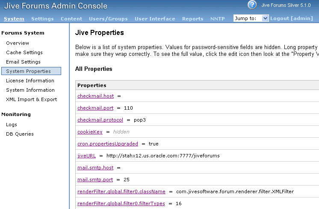Click the Jive Forums Admin Console title
Screen dimensions: 319x209
click(x=56, y=6)
